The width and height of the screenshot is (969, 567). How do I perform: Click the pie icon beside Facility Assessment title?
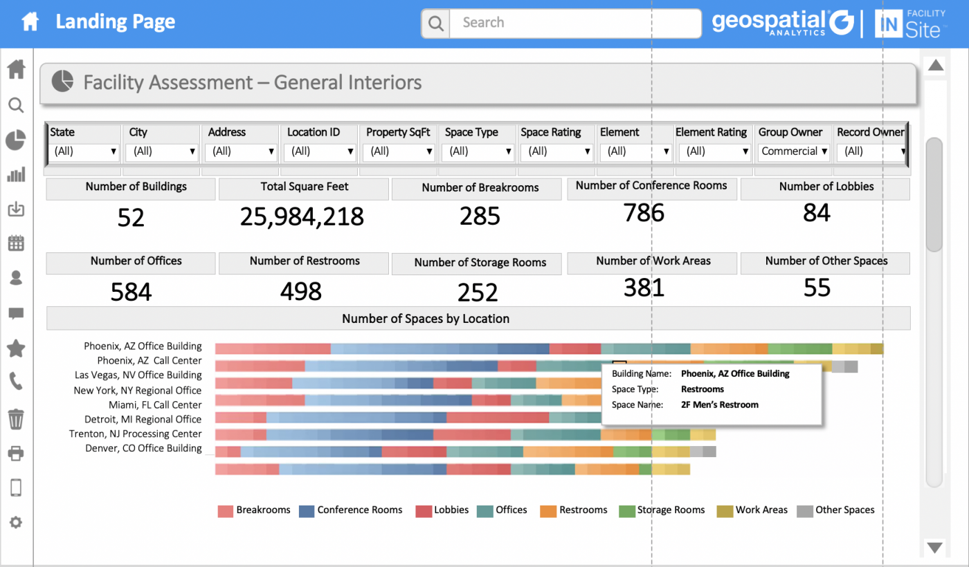(x=63, y=82)
